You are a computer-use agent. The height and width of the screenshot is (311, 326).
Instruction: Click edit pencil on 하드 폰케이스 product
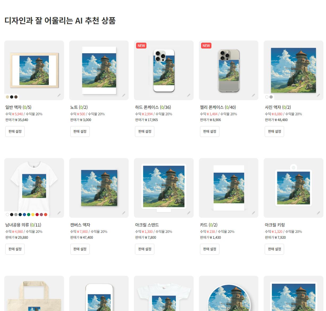pos(189,95)
